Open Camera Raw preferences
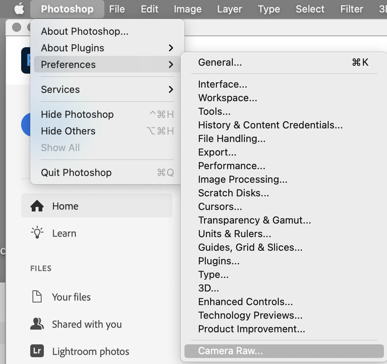 pyautogui.click(x=230, y=351)
